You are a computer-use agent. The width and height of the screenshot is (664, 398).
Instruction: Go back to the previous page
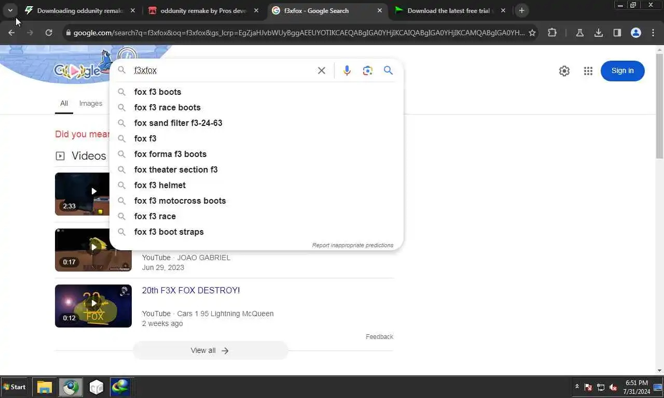click(x=11, y=33)
